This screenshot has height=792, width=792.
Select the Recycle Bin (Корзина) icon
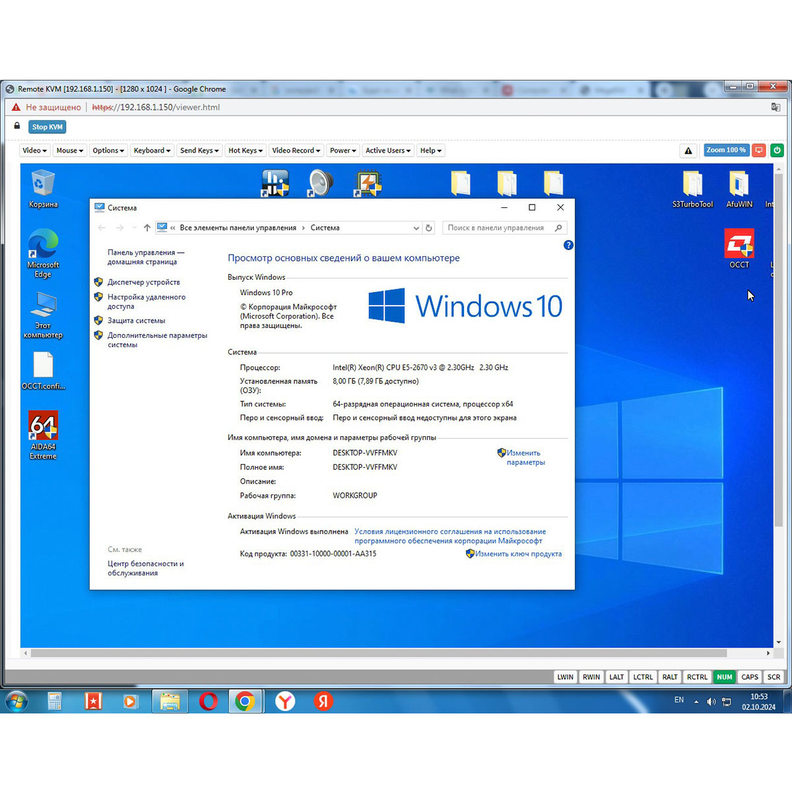coord(43,183)
